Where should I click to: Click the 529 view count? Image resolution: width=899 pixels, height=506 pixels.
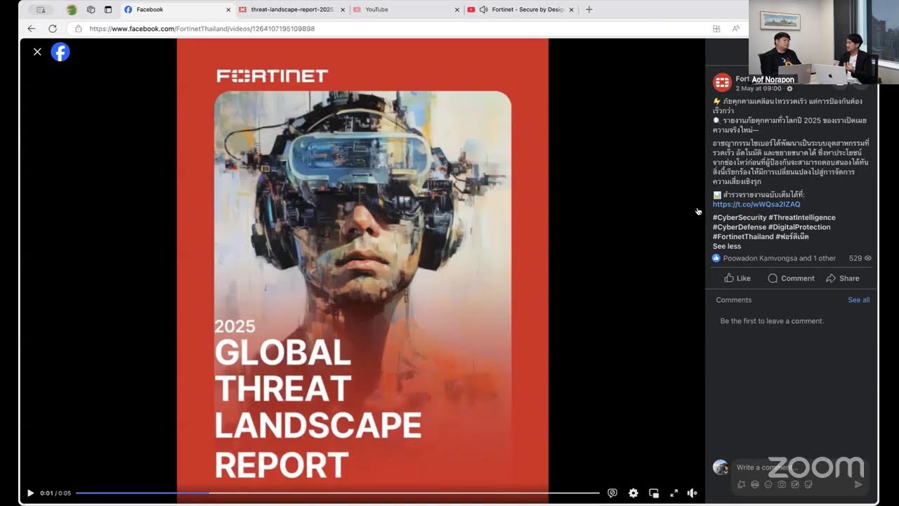click(860, 259)
